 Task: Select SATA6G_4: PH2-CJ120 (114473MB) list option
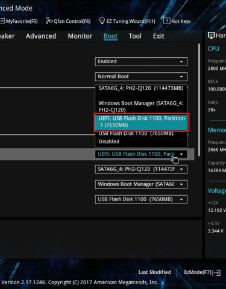[141, 89]
